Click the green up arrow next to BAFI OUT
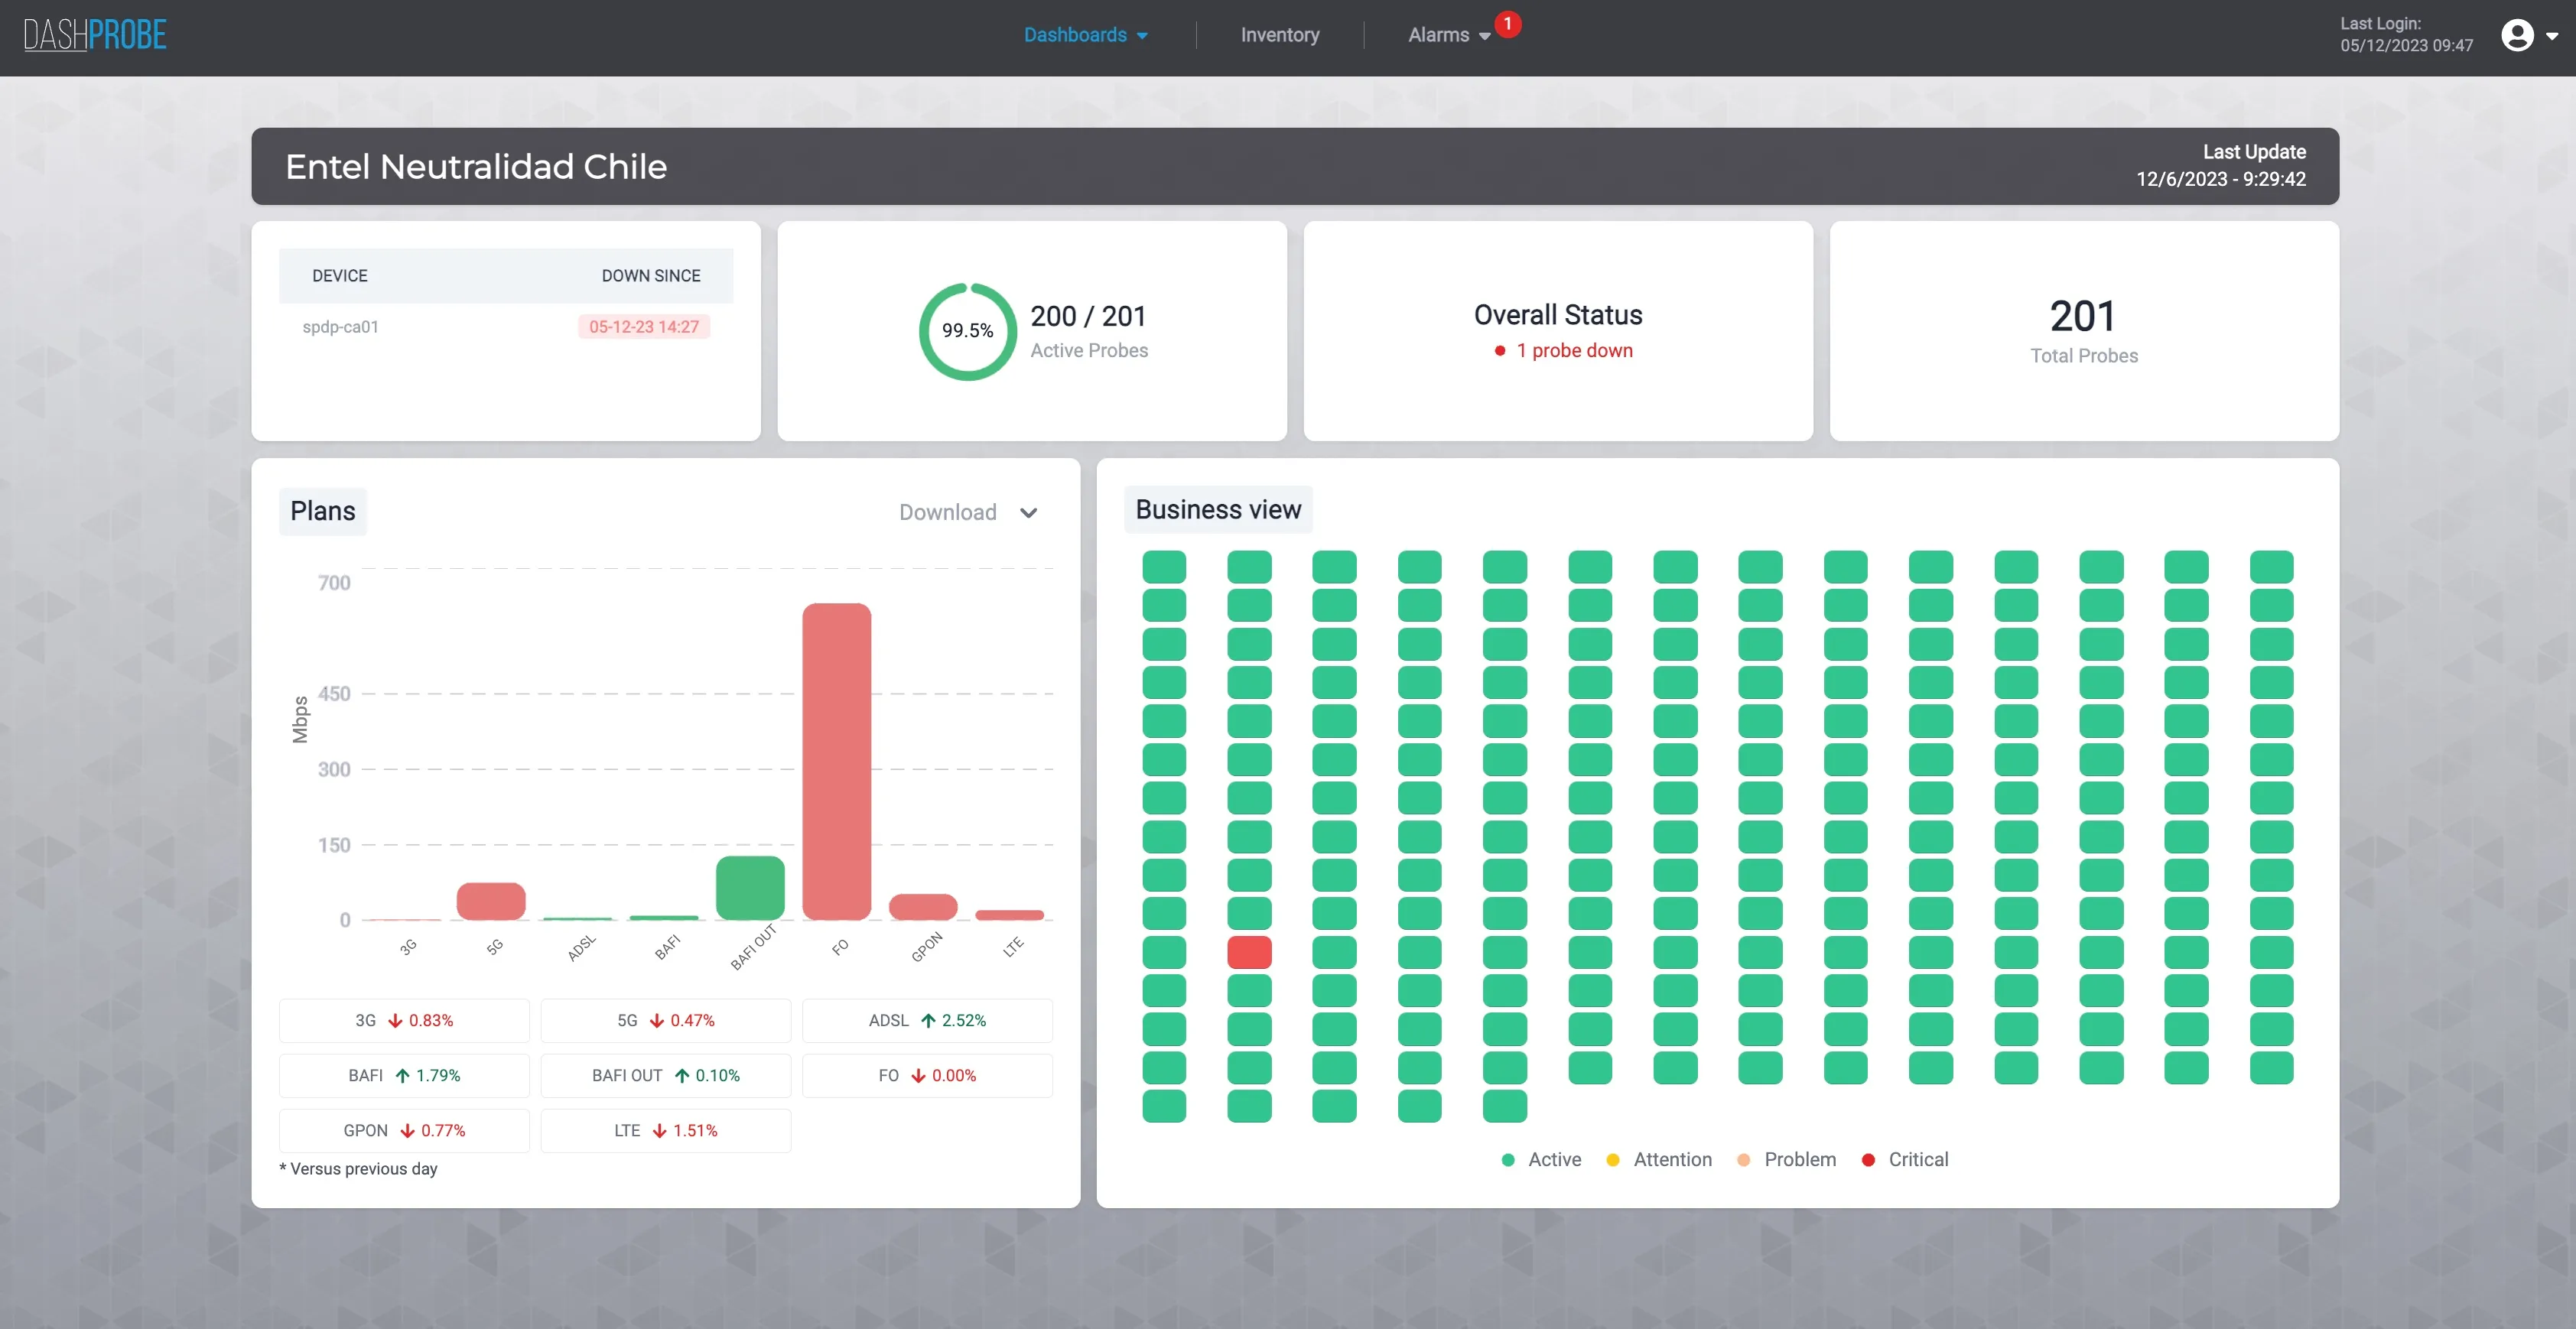This screenshot has height=1329, width=2576. coord(682,1075)
